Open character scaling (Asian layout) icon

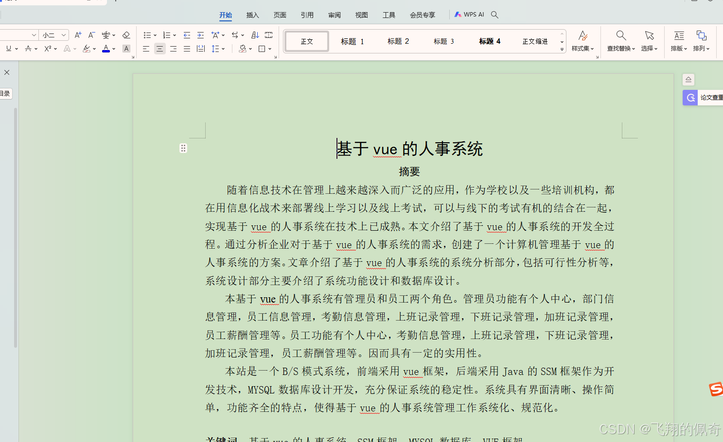pyautogui.click(x=215, y=35)
